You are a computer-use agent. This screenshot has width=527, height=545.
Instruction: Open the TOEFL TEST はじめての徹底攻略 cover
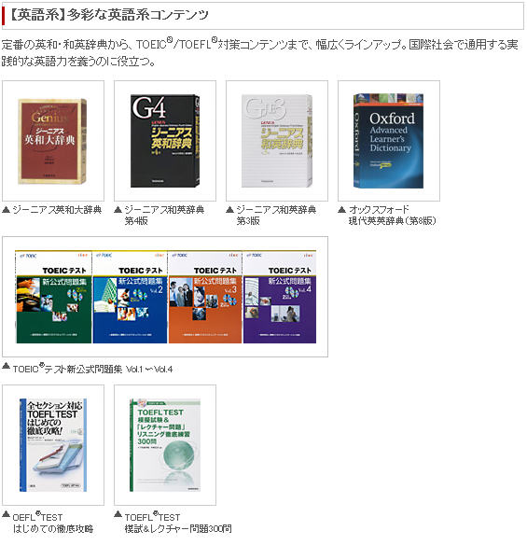tap(53, 445)
